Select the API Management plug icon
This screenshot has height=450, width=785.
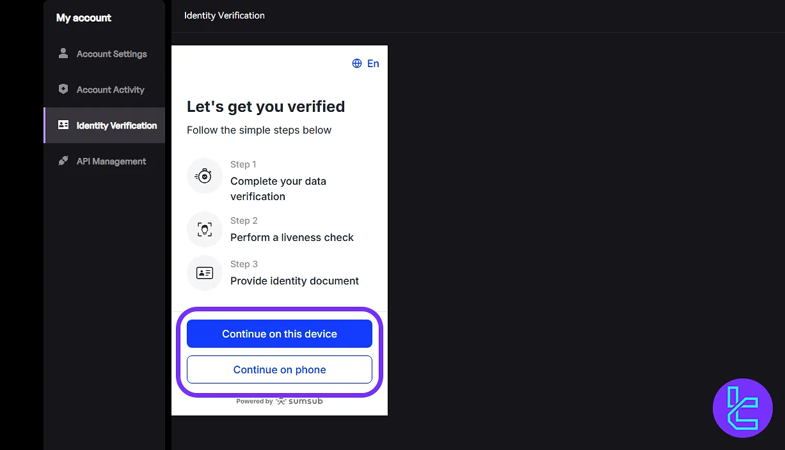(x=63, y=161)
